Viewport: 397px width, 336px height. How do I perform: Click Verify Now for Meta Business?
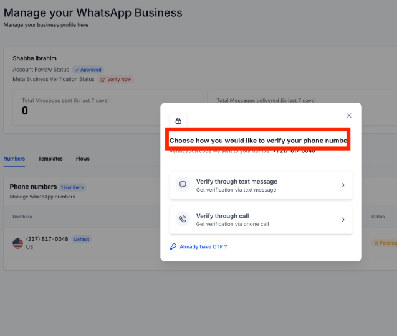119,80
